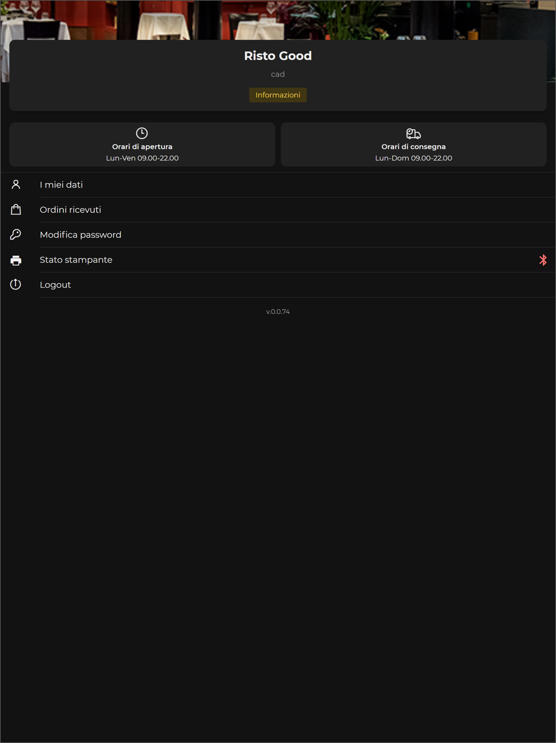Click the key password icon
This screenshot has width=556, height=743.
pyautogui.click(x=16, y=234)
